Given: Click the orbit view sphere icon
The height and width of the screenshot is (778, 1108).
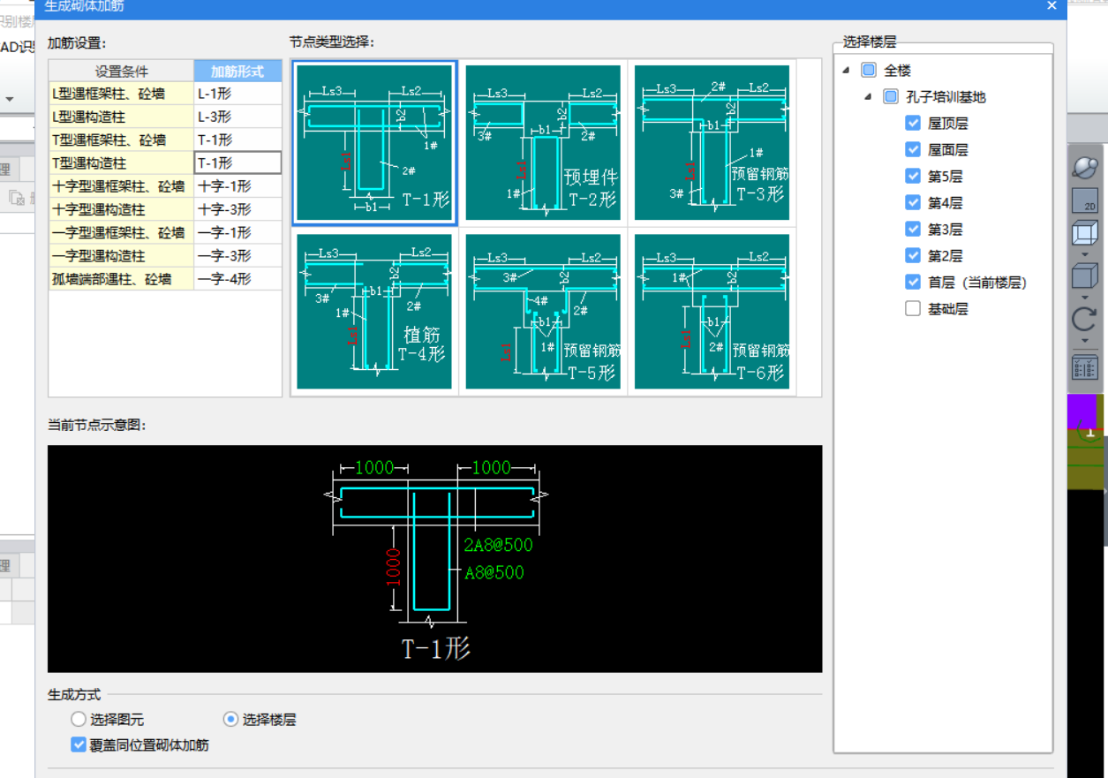Looking at the screenshot, I should 1085,168.
